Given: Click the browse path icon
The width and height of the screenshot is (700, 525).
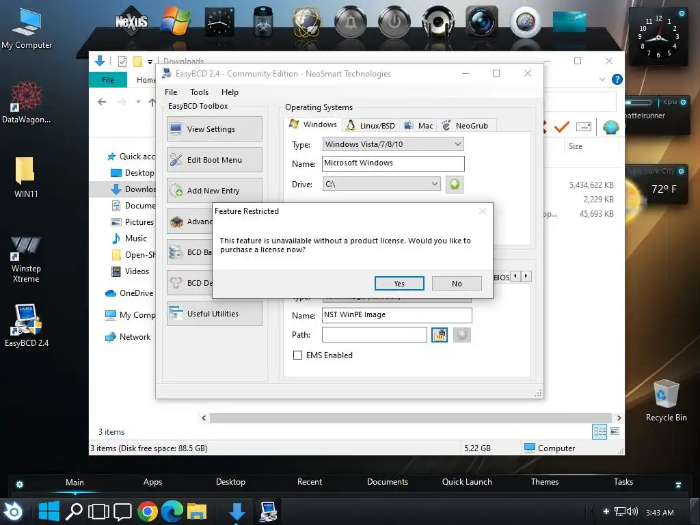Looking at the screenshot, I should [x=440, y=335].
